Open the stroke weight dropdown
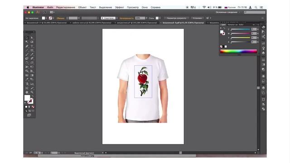This screenshot has height=163, width=290. coord(79,18)
